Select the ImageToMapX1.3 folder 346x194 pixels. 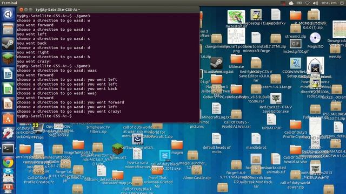78,145
